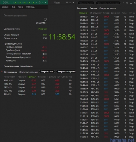Switch to the Все заявки tab
136x142 pixels.
click(x=82, y=8)
